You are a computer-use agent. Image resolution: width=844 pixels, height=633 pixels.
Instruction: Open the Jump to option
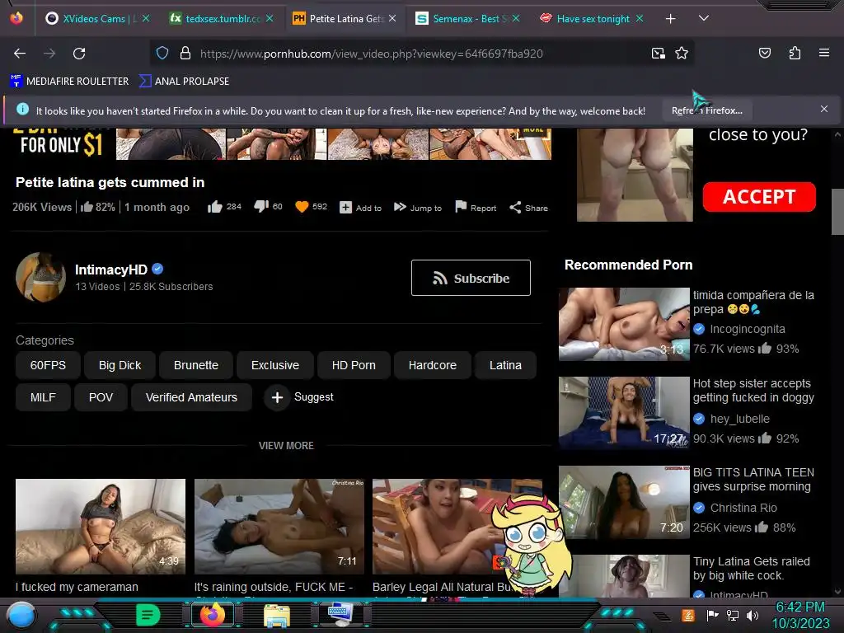[418, 208]
